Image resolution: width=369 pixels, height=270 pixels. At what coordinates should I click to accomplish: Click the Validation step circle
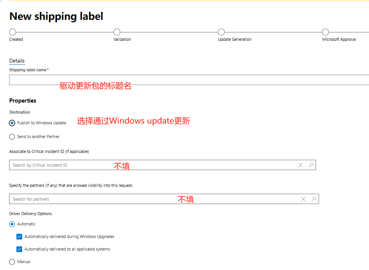point(117,32)
